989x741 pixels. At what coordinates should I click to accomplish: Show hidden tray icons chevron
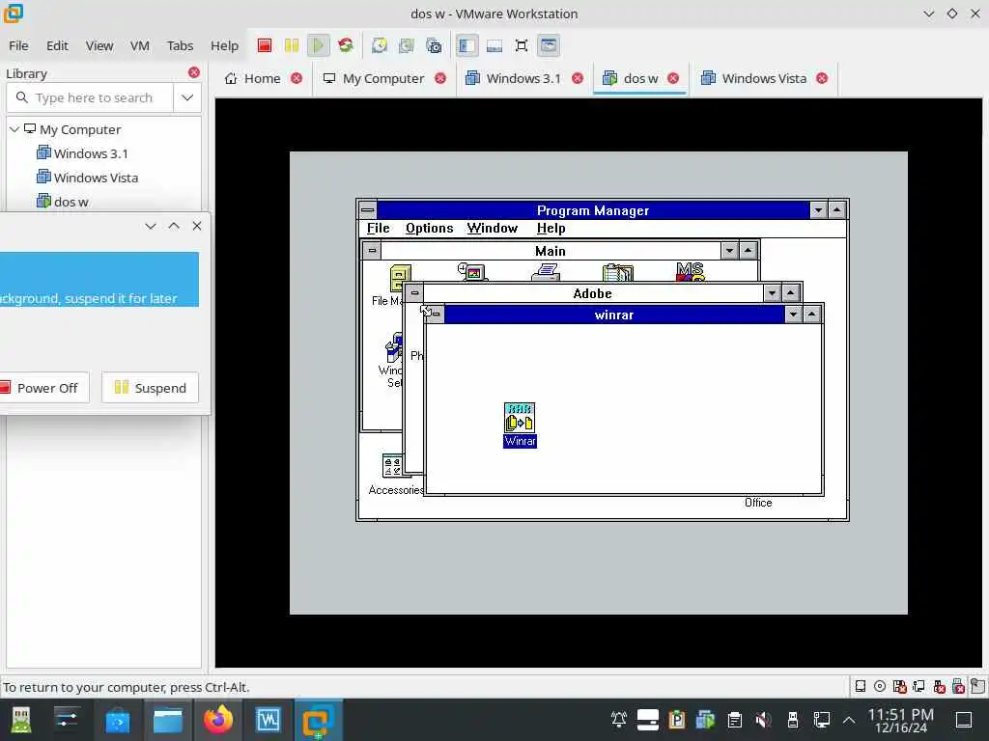tap(849, 720)
